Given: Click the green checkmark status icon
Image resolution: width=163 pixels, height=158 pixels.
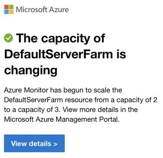Looking at the screenshot, I should (9, 38).
